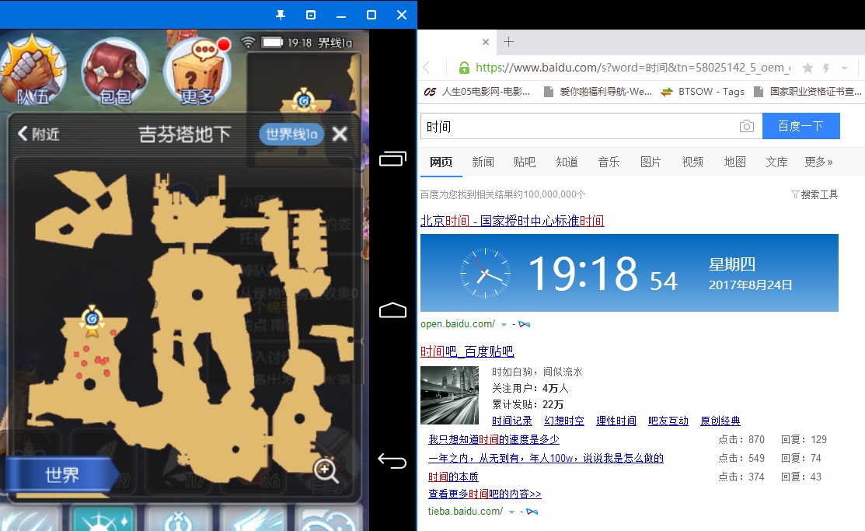
Task: Expand dropdown arrow beside open.baidu.com
Action: [504, 324]
